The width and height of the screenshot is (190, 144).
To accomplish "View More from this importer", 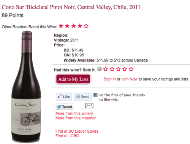I will [76, 118].
